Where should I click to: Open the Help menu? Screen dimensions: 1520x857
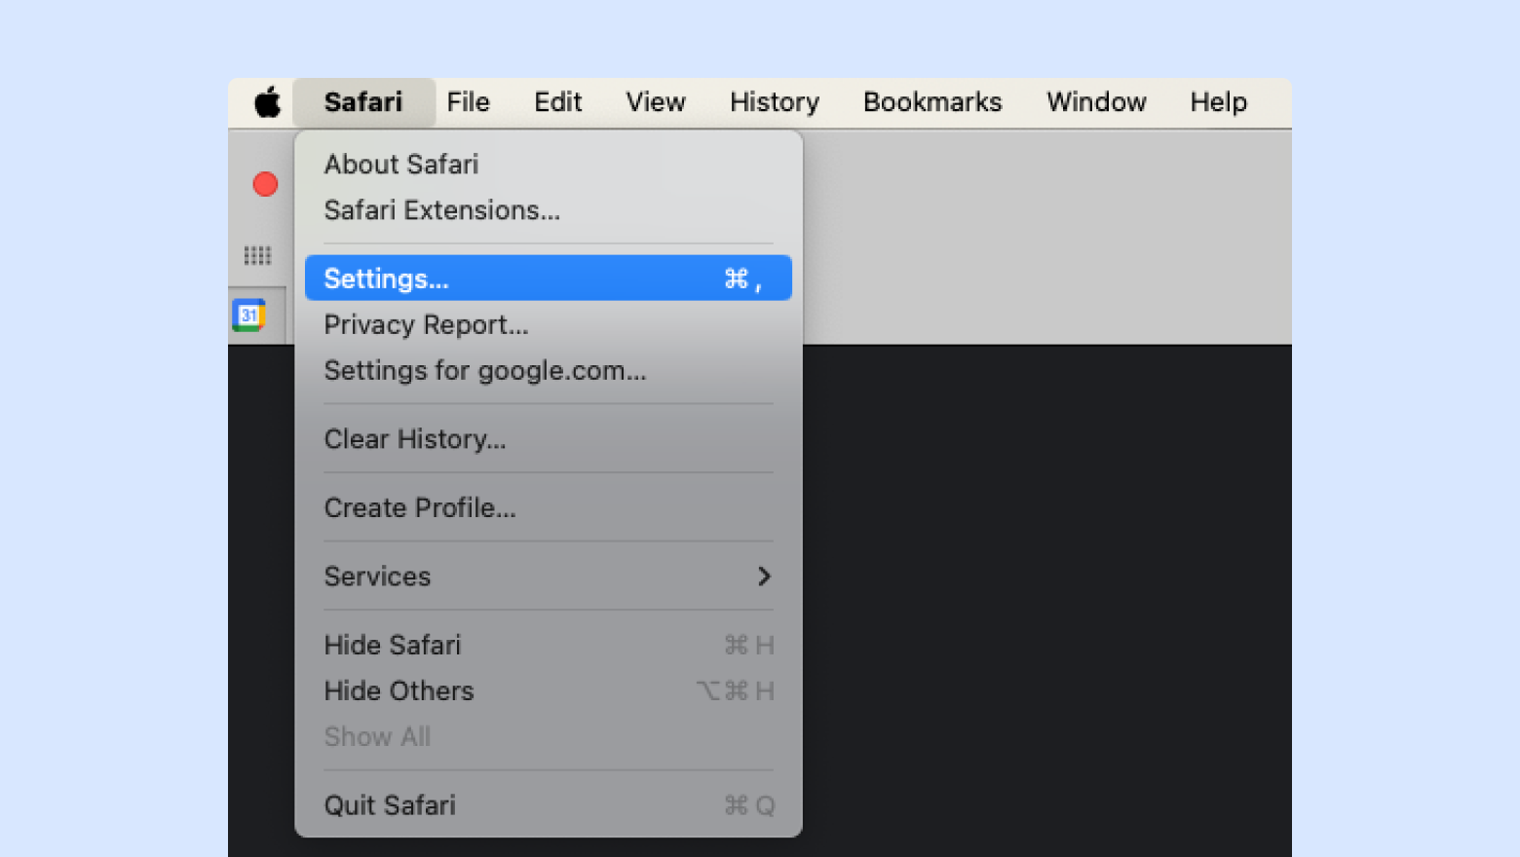(x=1218, y=102)
